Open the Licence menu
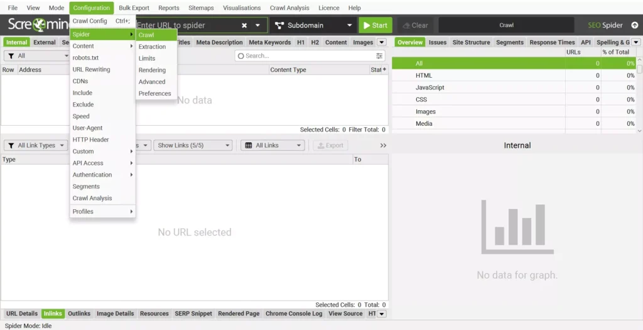The image size is (643, 330). pos(329,8)
